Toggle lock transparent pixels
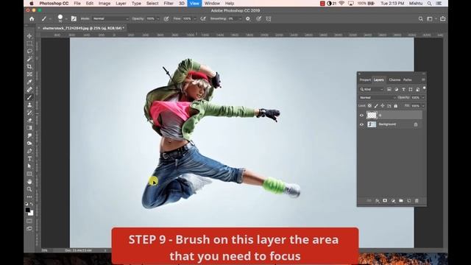471x265 pixels. tap(369, 106)
